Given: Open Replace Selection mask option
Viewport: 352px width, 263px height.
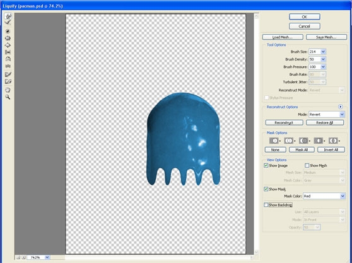Looking at the screenshot, I should 275,141.
